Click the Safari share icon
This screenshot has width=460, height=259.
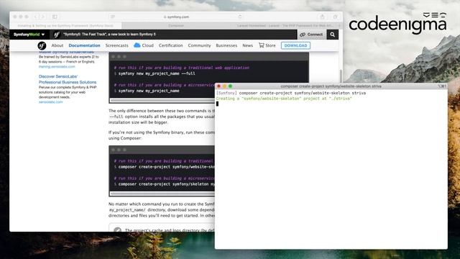[x=323, y=17]
